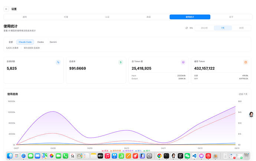256x161 pixels.
Task: Click the database icon on 缓存 Token card
Action: (x=246, y=62)
